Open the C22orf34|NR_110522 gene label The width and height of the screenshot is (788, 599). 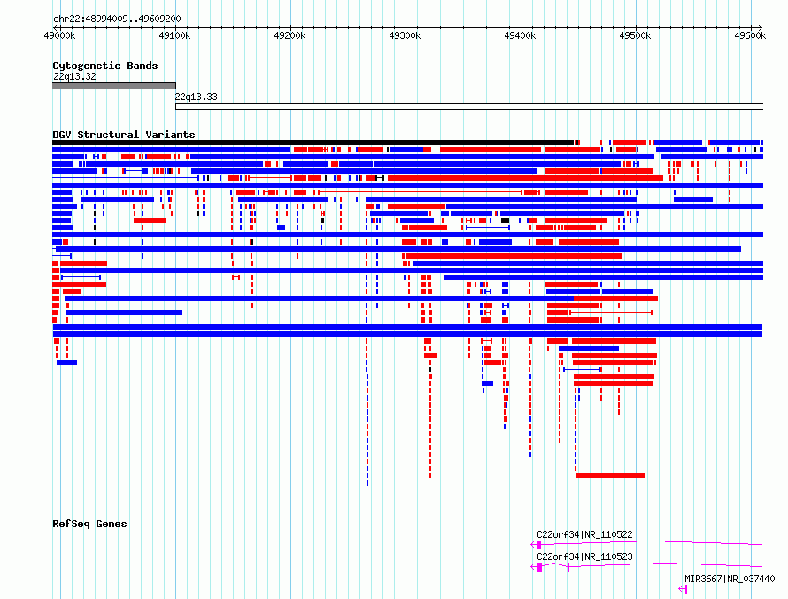[584, 534]
